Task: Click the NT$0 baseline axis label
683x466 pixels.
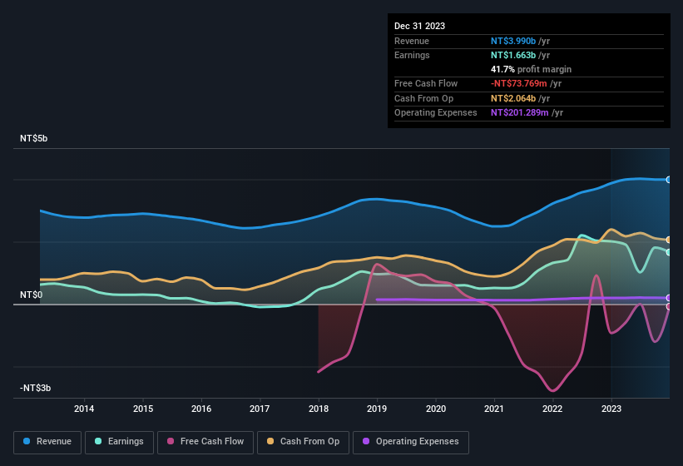Action: 32,295
